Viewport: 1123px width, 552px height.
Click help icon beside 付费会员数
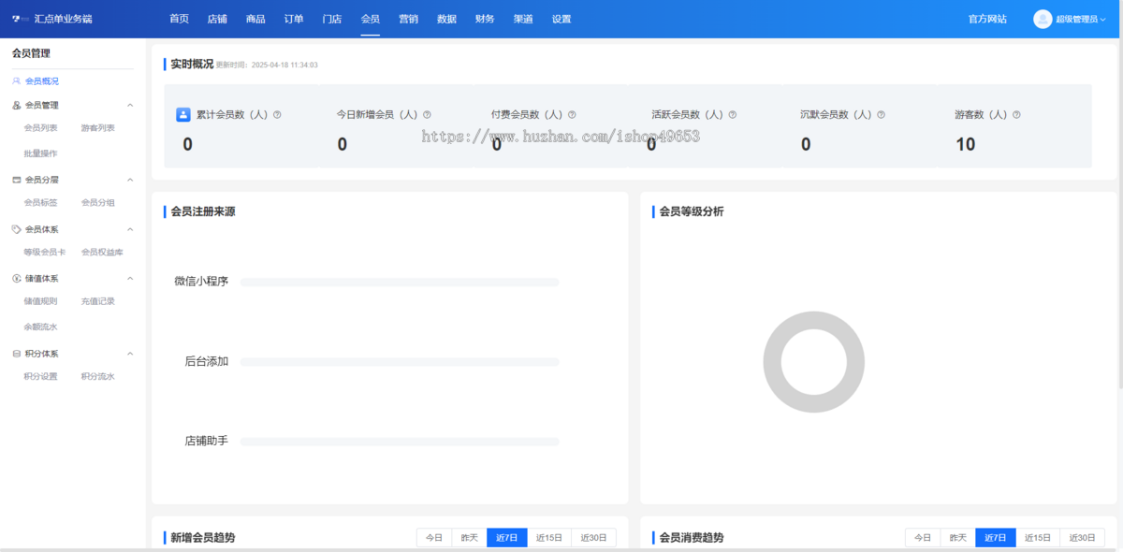572,115
